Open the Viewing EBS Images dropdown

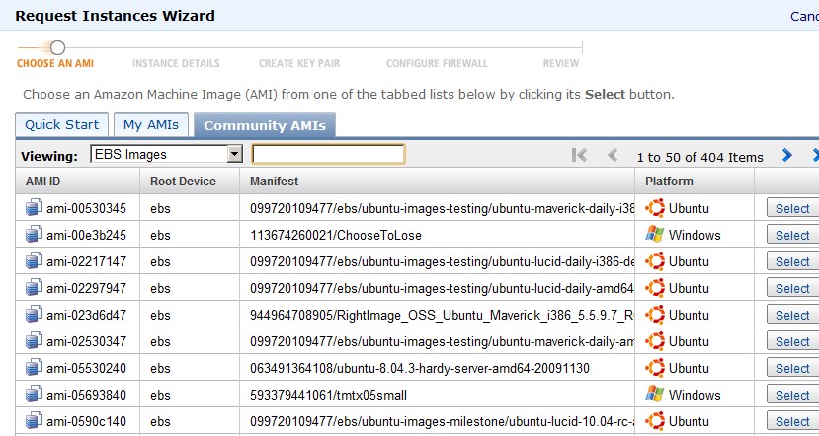click(166, 154)
